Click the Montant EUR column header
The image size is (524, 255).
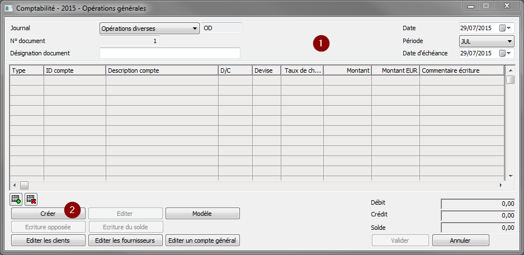[x=395, y=70]
